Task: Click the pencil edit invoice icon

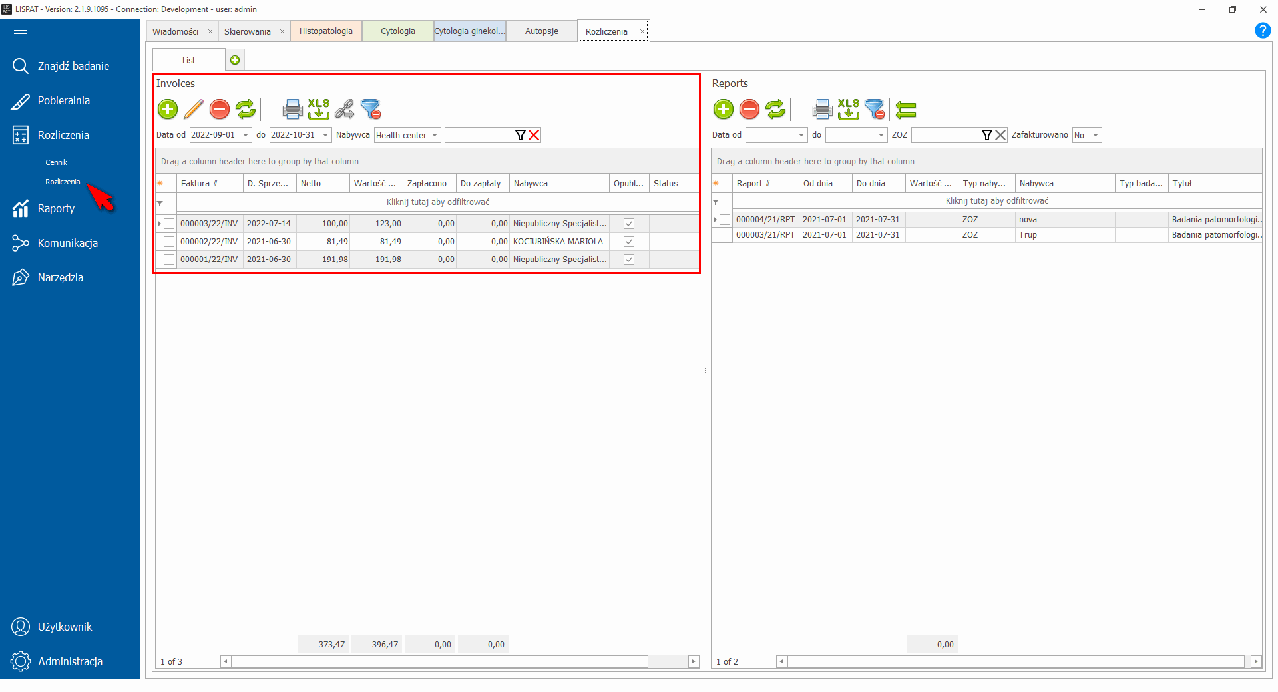Action: click(194, 109)
